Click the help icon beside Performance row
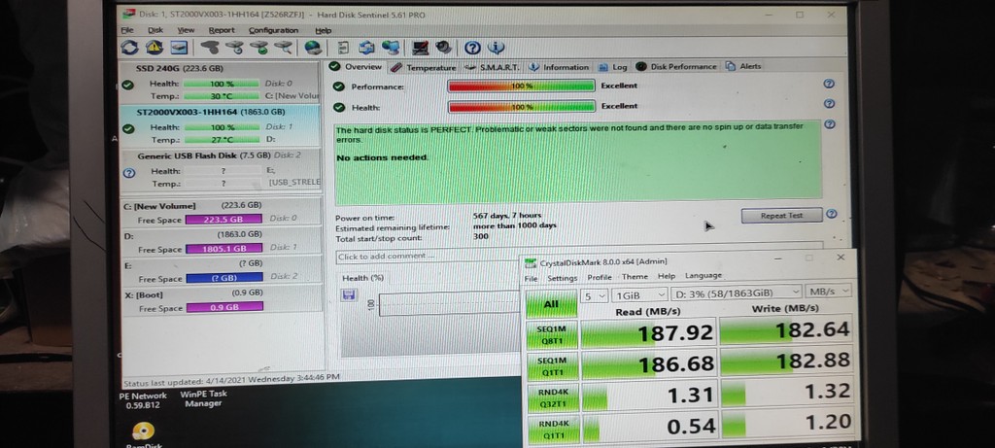This screenshot has height=448, width=995. (x=828, y=84)
